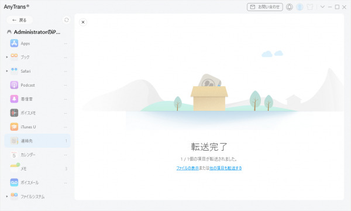
Task: Expand the ブック tree arrow
Action: click(x=7, y=57)
